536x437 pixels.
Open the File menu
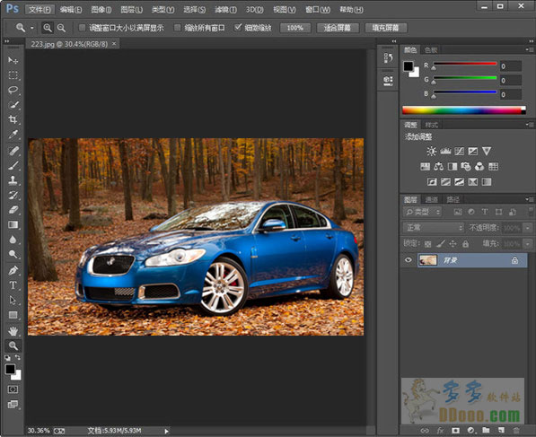tap(40, 10)
